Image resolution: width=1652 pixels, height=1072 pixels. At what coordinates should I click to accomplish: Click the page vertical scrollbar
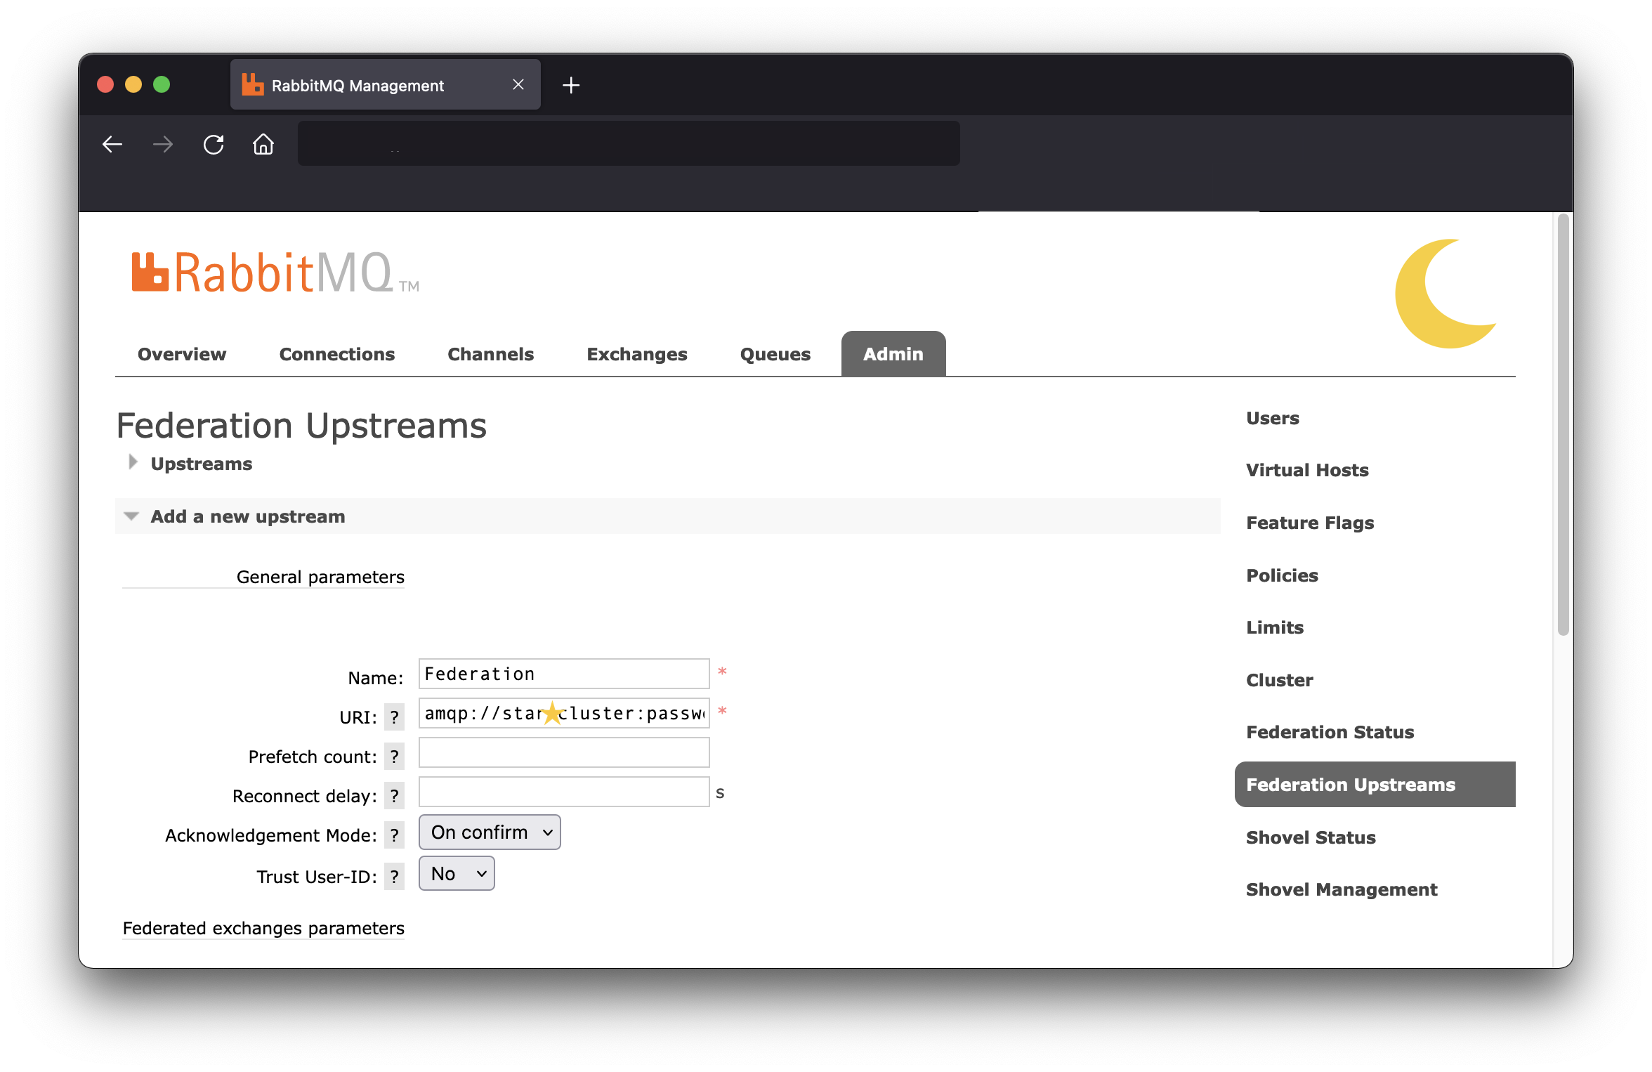(1563, 425)
